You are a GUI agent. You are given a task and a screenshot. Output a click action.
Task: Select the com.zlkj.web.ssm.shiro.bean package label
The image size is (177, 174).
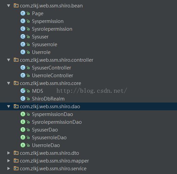[51, 6]
